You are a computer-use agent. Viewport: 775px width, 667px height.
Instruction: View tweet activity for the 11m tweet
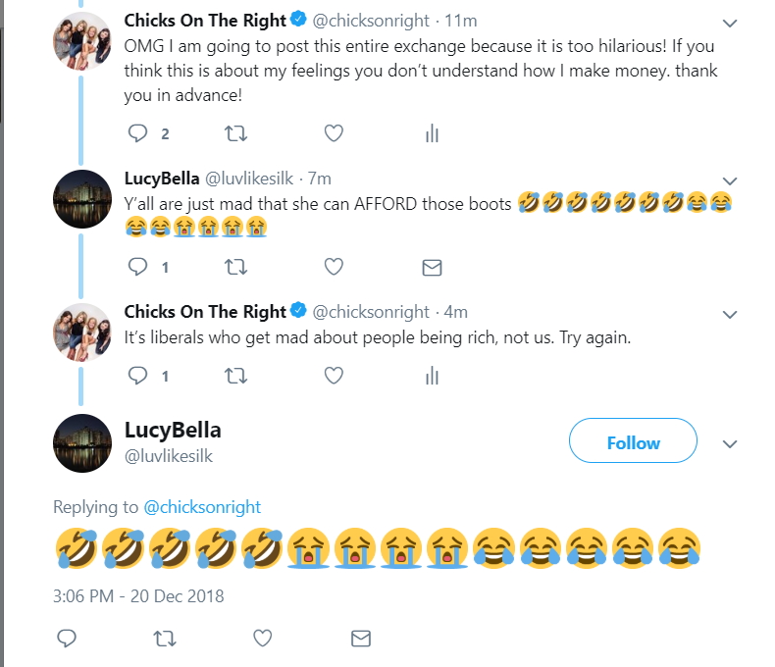(x=432, y=133)
